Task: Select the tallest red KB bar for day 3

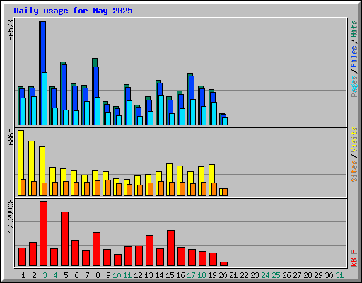Action: click(43, 233)
